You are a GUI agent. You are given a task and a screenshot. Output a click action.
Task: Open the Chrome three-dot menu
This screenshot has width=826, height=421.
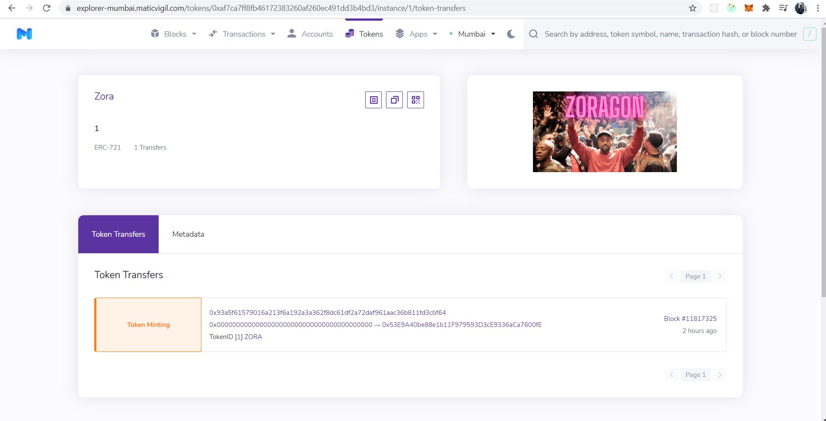(818, 8)
